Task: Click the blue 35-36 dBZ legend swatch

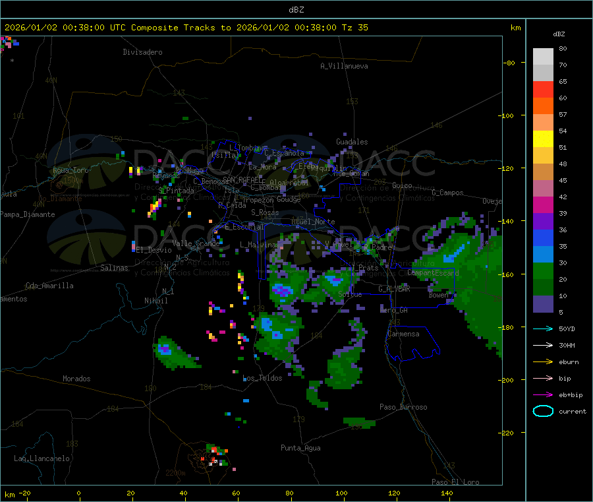Action: [543, 237]
